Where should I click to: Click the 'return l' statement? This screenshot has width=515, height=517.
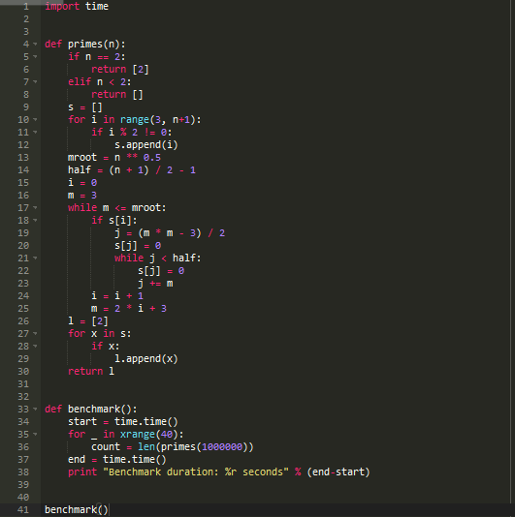click(91, 372)
